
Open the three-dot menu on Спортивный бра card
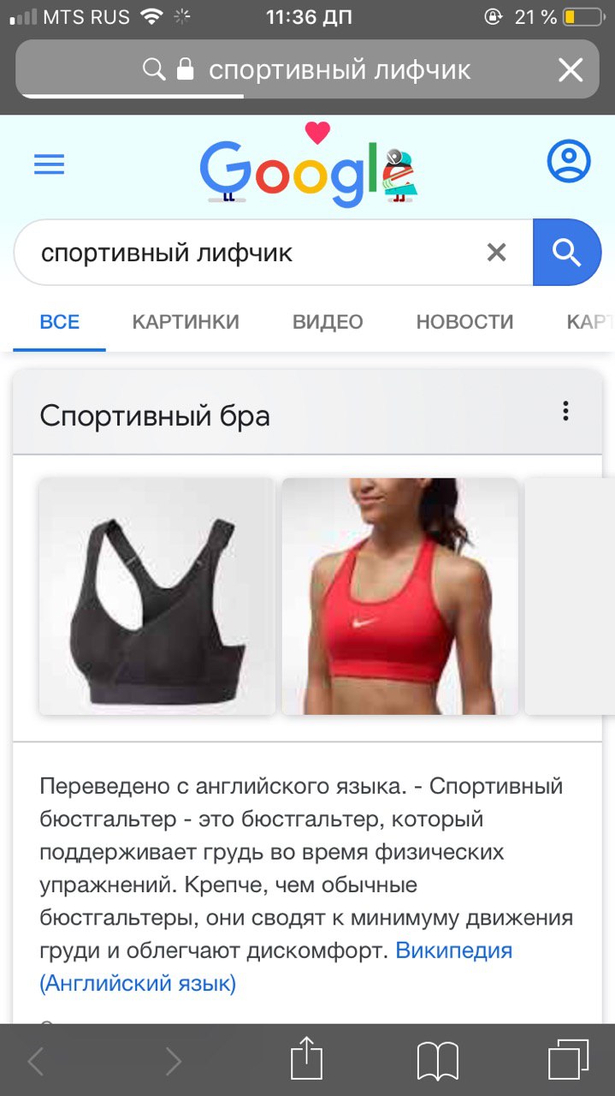[565, 412]
